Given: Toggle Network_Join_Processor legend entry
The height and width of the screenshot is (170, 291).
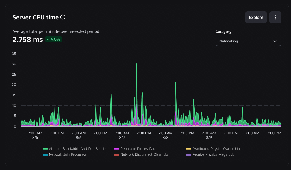Looking at the screenshot, I should pyautogui.click(x=65, y=154).
